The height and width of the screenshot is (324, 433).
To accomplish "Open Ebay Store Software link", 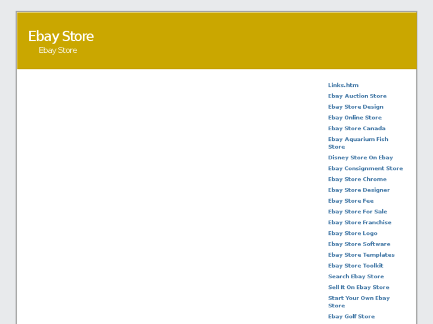I will click(359, 244).
